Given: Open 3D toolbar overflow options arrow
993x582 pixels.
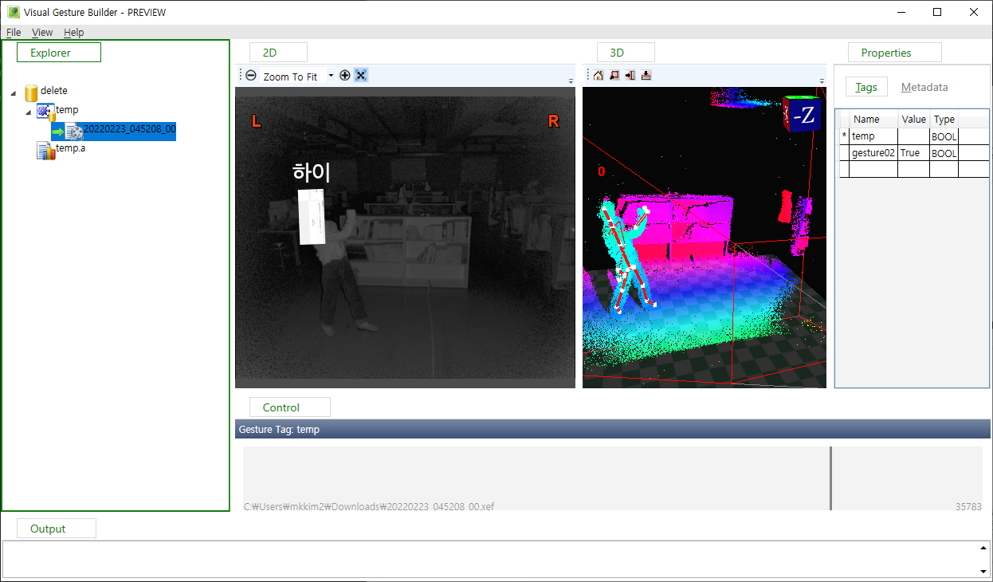Looking at the screenshot, I should pos(822,81).
